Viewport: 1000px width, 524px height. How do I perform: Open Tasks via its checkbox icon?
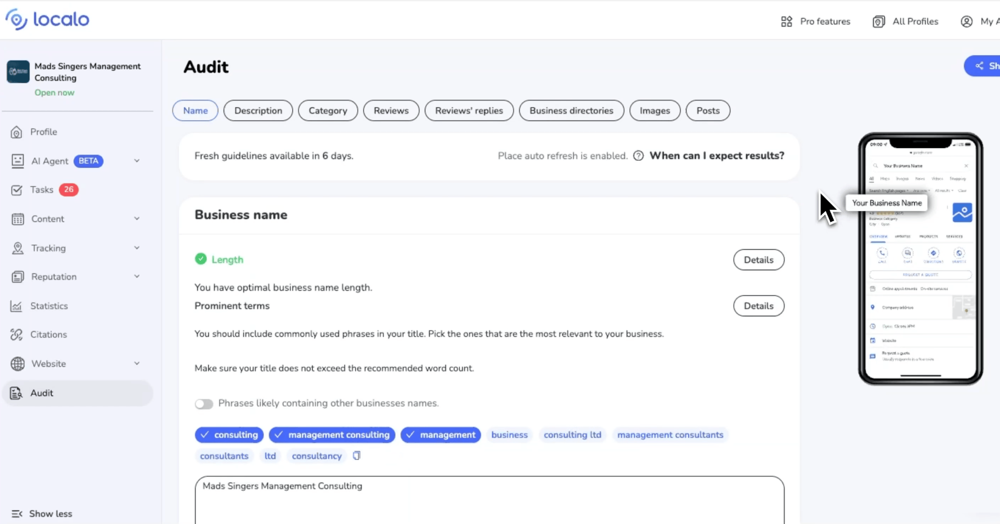coord(17,190)
